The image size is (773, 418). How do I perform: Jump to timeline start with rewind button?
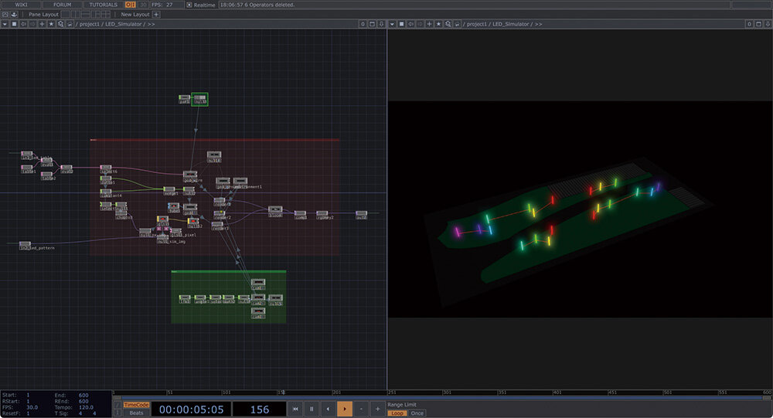295,409
